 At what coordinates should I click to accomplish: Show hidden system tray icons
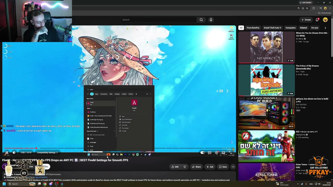click(x=298, y=184)
